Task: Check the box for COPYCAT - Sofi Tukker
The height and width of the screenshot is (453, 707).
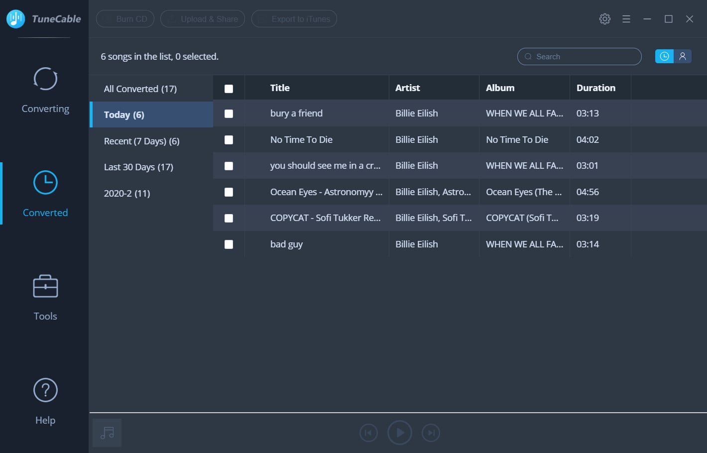Action: click(x=229, y=218)
